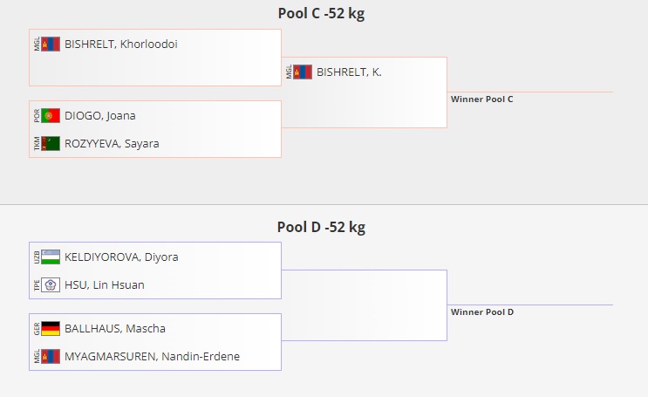Click the Pool C -52 kg heading

[321, 13]
